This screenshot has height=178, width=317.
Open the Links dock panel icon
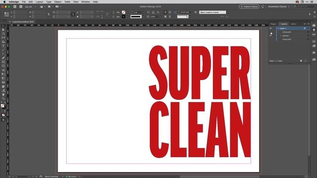(x=314, y=34)
